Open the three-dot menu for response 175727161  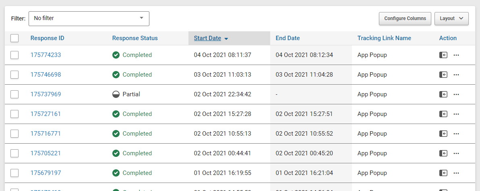point(456,114)
